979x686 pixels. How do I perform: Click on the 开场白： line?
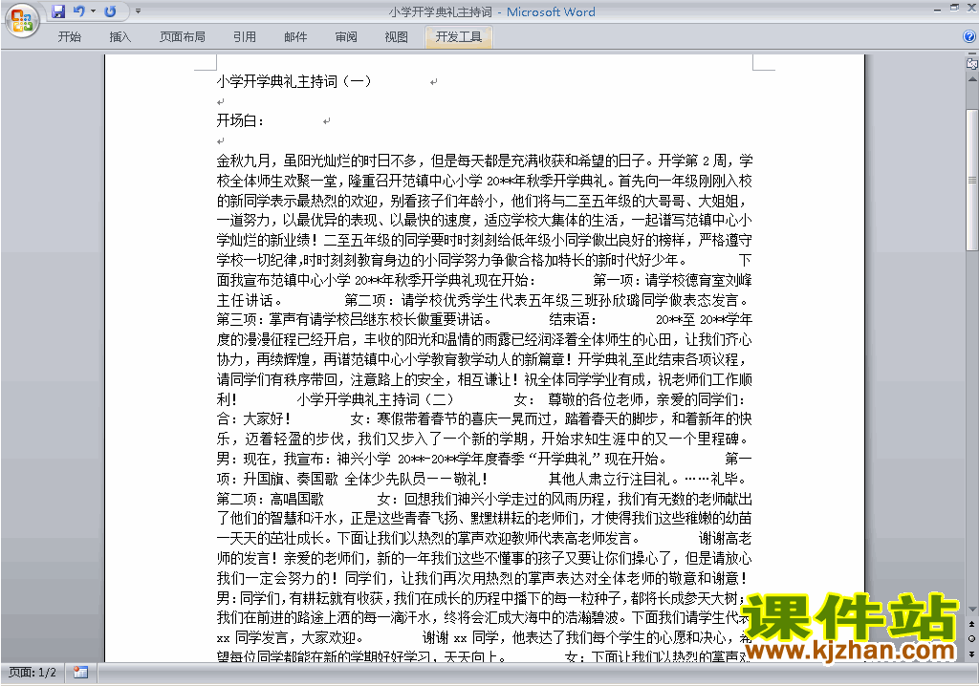click(240, 120)
